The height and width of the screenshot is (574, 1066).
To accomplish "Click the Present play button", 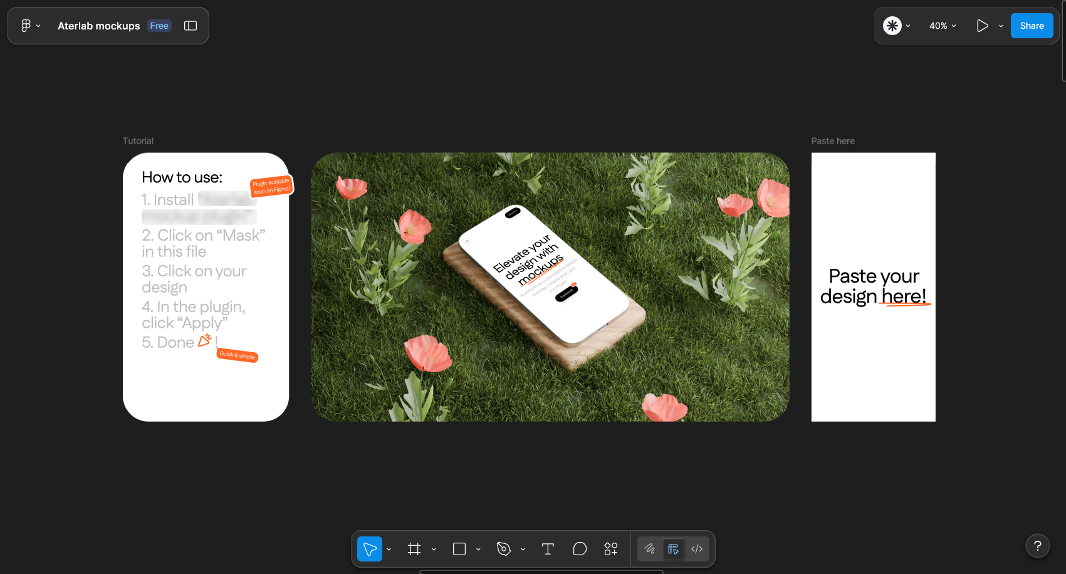I will [x=982, y=26].
